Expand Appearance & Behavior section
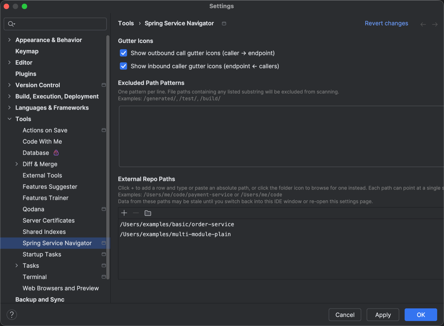The width and height of the screenshot is (444, 326). tap(9, 40)
